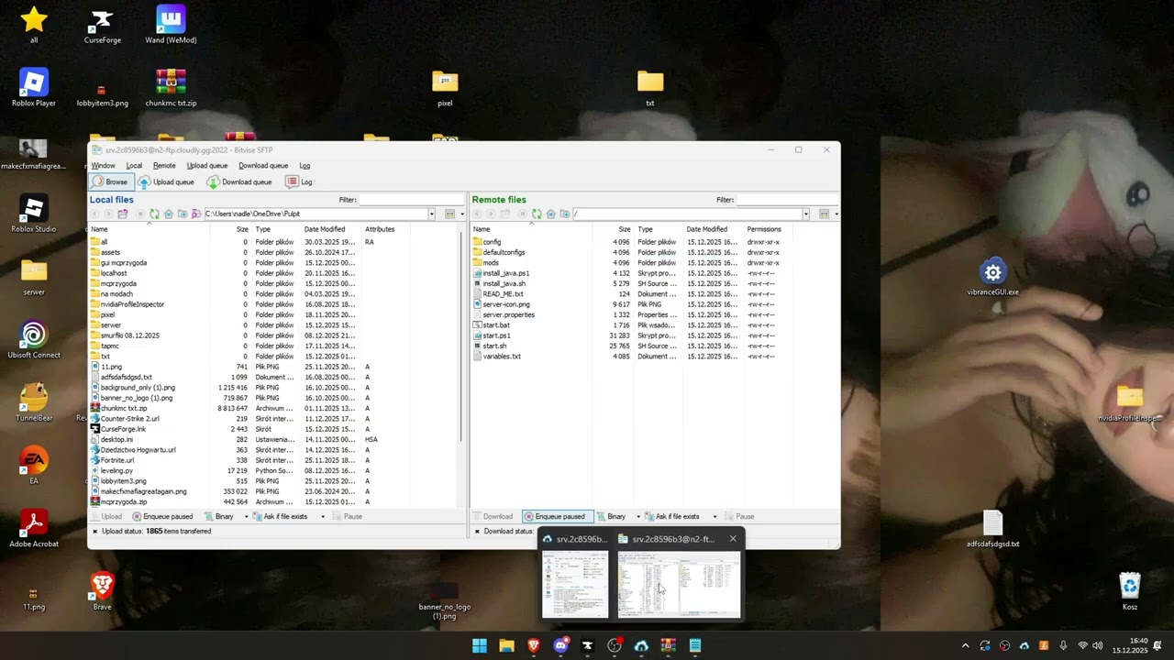Show hidden system tray icons chevron
The image size is (1174, 660).
965,646
